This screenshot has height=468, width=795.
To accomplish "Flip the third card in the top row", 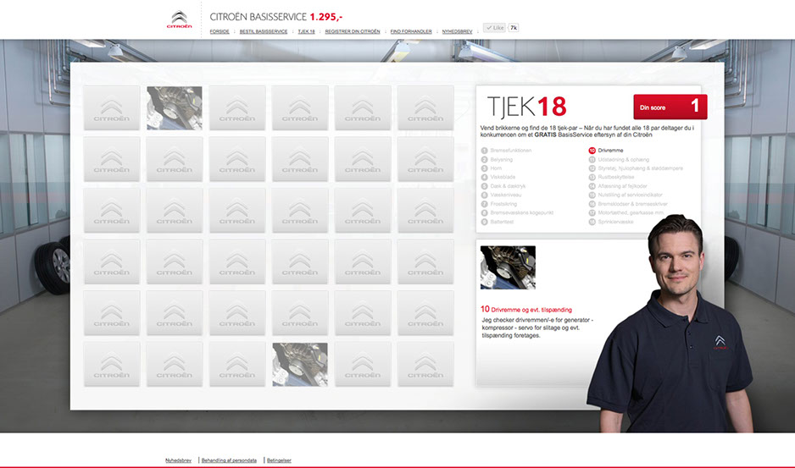I will [237, 107].
